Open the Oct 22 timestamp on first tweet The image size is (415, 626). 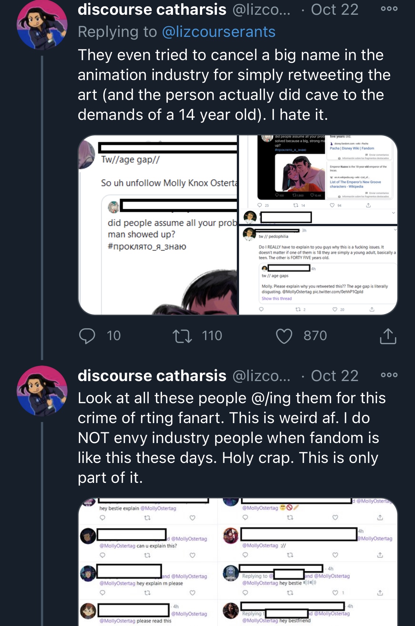[335, 9]
